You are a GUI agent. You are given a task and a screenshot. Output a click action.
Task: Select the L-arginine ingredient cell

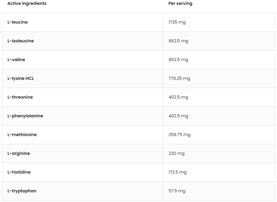coord(19,153)
